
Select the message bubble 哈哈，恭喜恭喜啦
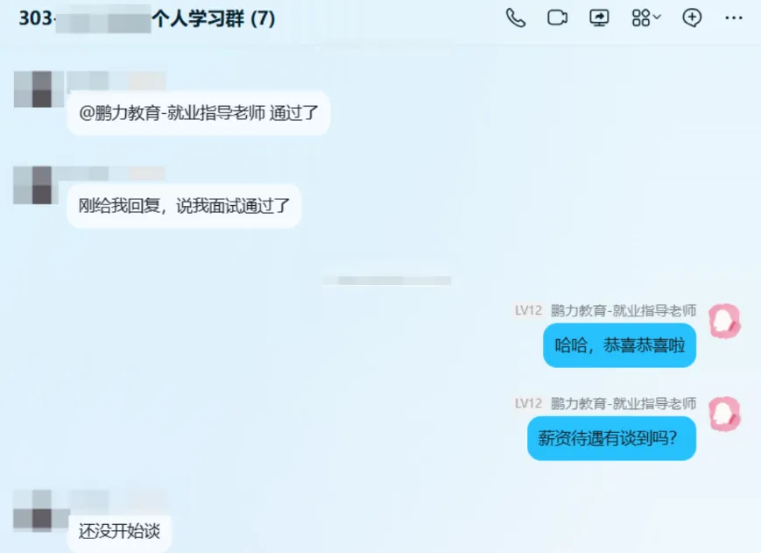[x=619, y=345]
